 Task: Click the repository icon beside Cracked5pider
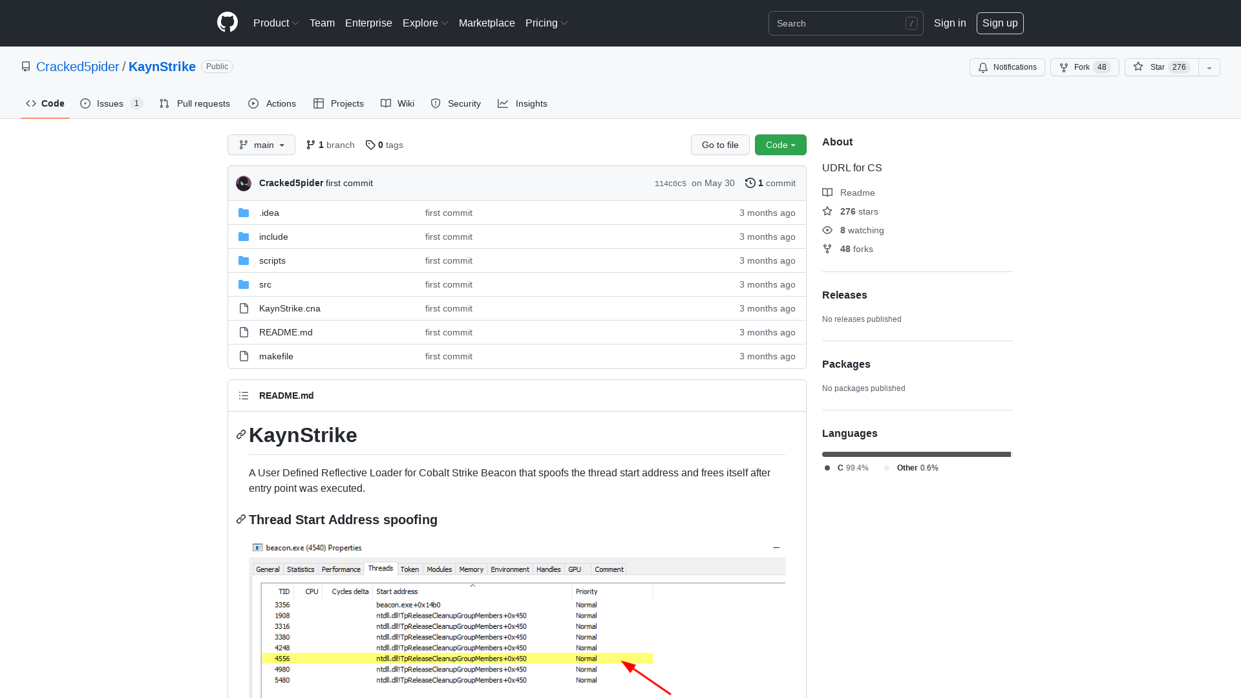point(26,67)
